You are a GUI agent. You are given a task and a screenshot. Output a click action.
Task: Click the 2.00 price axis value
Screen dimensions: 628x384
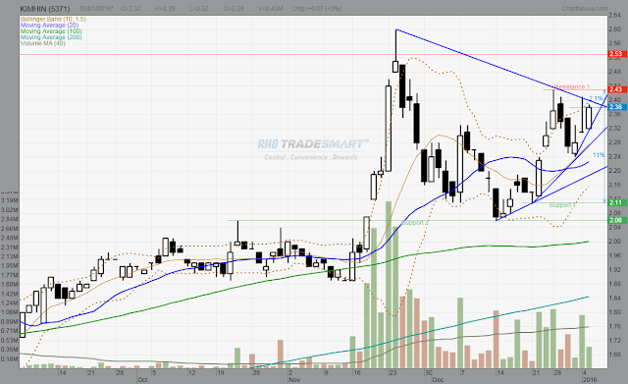point(615,242)
